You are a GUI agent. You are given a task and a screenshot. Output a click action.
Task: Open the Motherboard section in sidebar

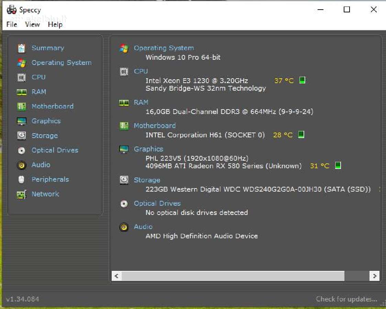coord(53,106)
